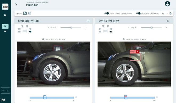Image resolution: width=176 pixels, height=103 pixels.
Task: Go back using the left chevron arrow
Action: click(x=16, y=4)
